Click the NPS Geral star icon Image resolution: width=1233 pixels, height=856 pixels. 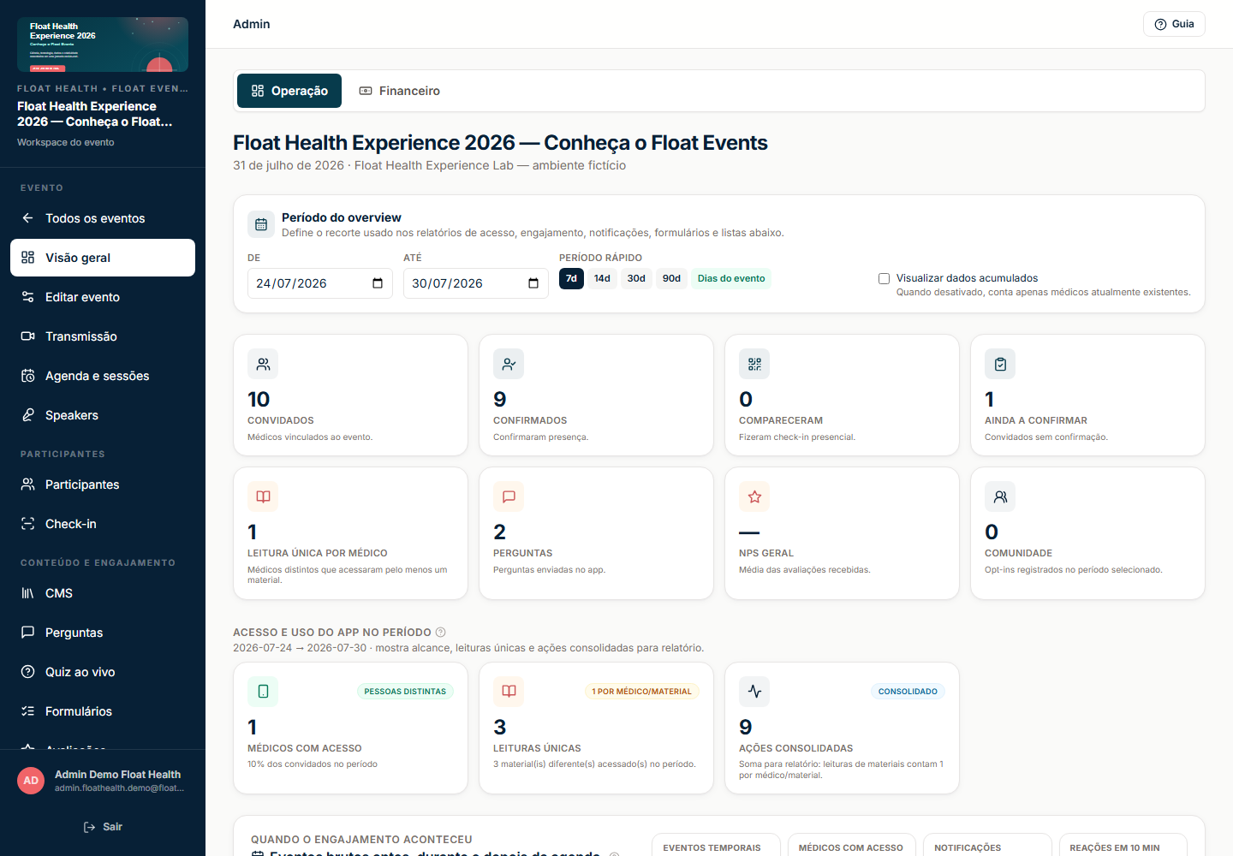[x=754, y=496]
